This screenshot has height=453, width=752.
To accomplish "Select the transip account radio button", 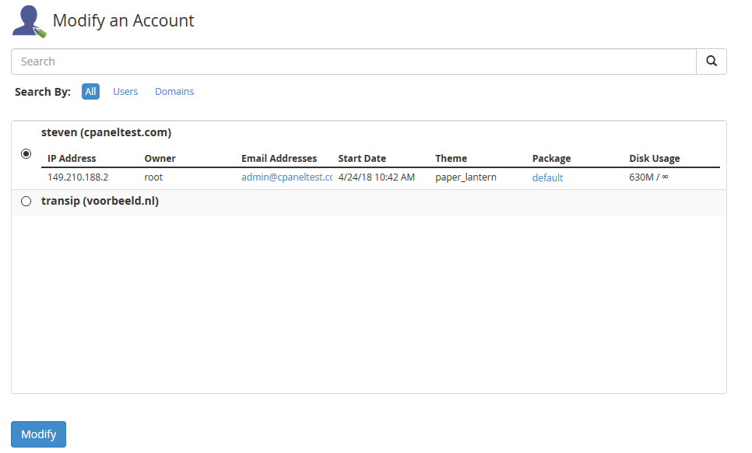I will (26, 202).
